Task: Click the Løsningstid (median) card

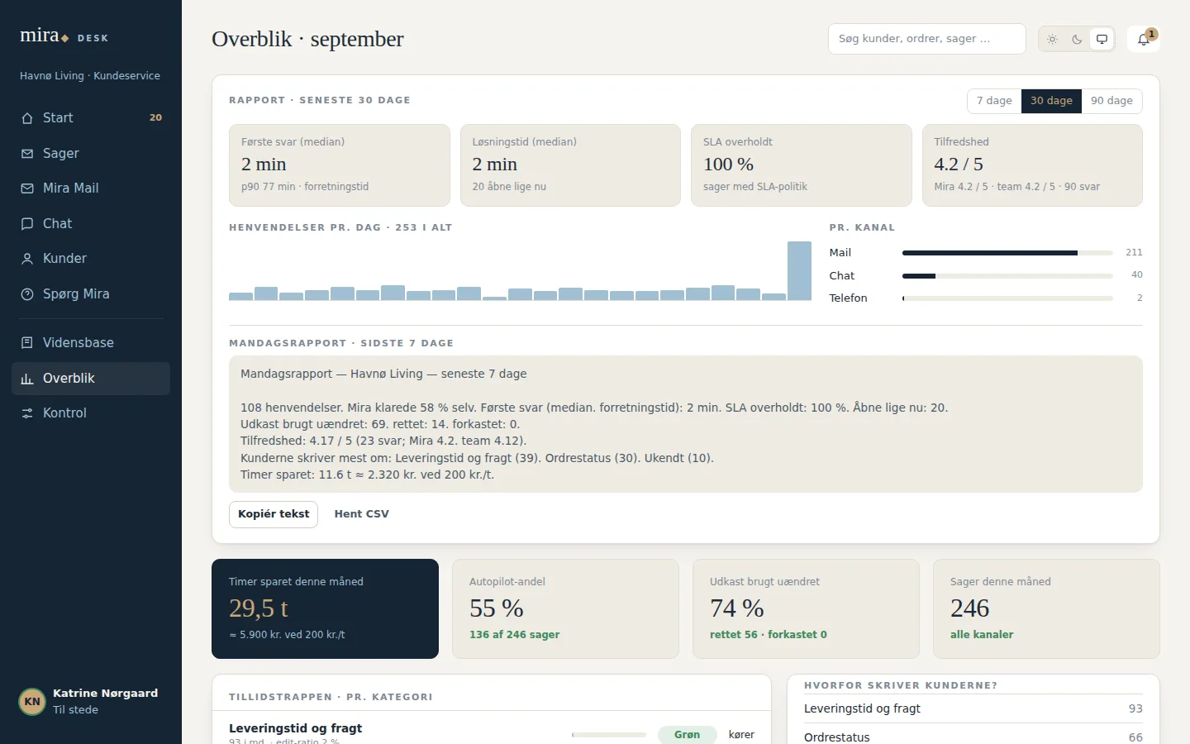Action: [570, 165]
